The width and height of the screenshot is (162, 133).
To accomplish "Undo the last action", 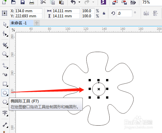I will 73,2.
